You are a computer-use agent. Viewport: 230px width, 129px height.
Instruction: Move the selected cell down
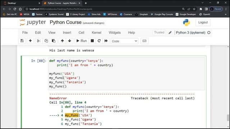[x=70, y=41]
